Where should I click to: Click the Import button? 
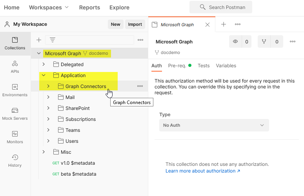135,24
